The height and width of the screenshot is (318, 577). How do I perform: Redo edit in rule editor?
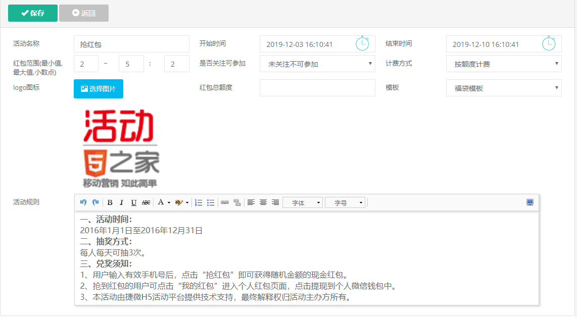pos(95,202)
